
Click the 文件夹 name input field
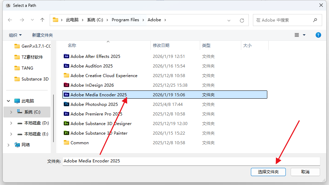point(191,161)
